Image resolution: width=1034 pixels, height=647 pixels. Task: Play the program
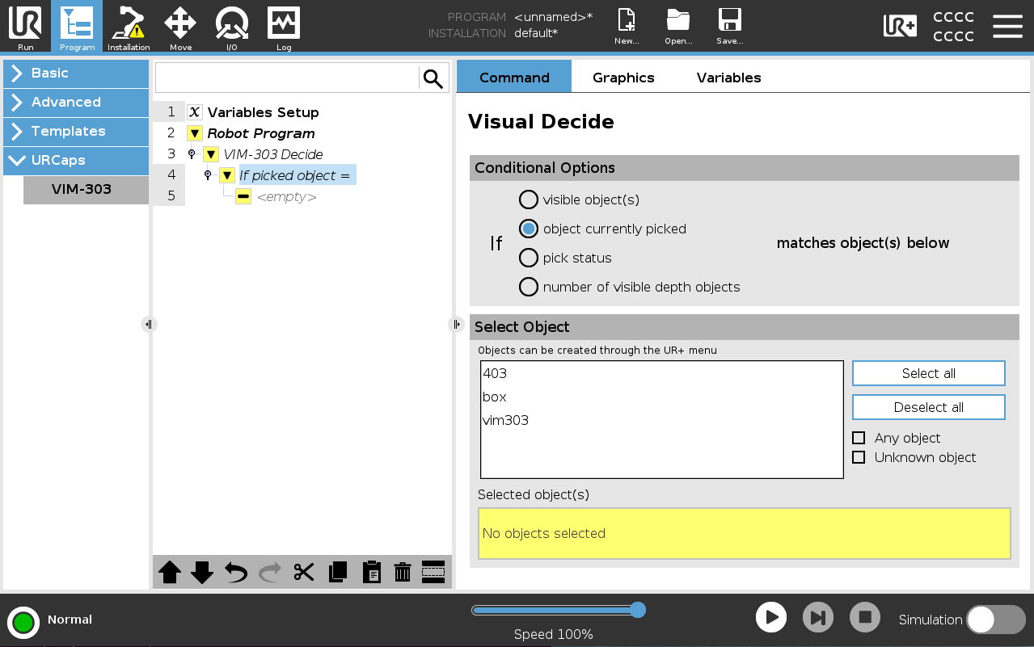coord(771,618)
